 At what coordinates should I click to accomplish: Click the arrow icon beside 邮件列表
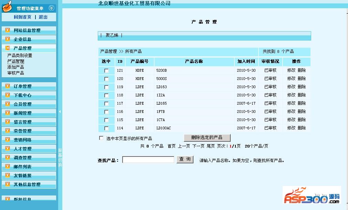coord(8,166)
